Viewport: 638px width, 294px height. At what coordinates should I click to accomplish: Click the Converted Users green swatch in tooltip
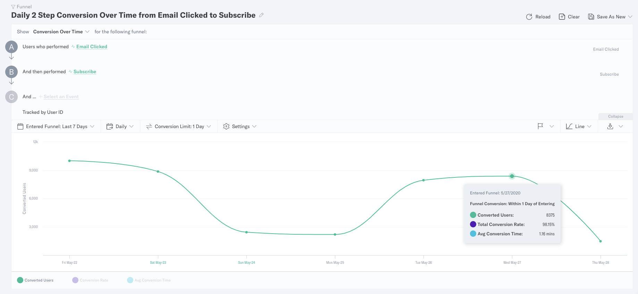point(473,215)
